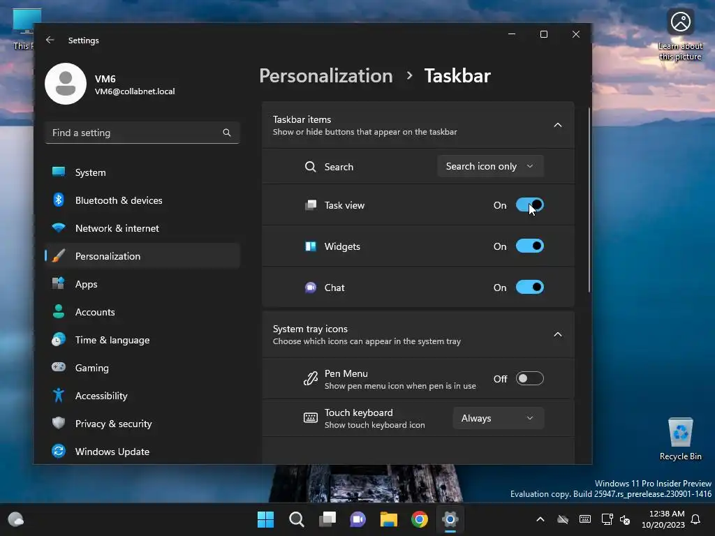Select the Recycle Bin desktop icon

tap(680, 439)
